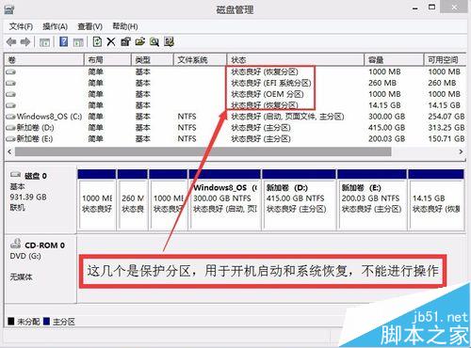Select the 新加卷 (E:) 200.03 GB NTFS block
The image size is (471, 348).
click(x=372, y=199)
